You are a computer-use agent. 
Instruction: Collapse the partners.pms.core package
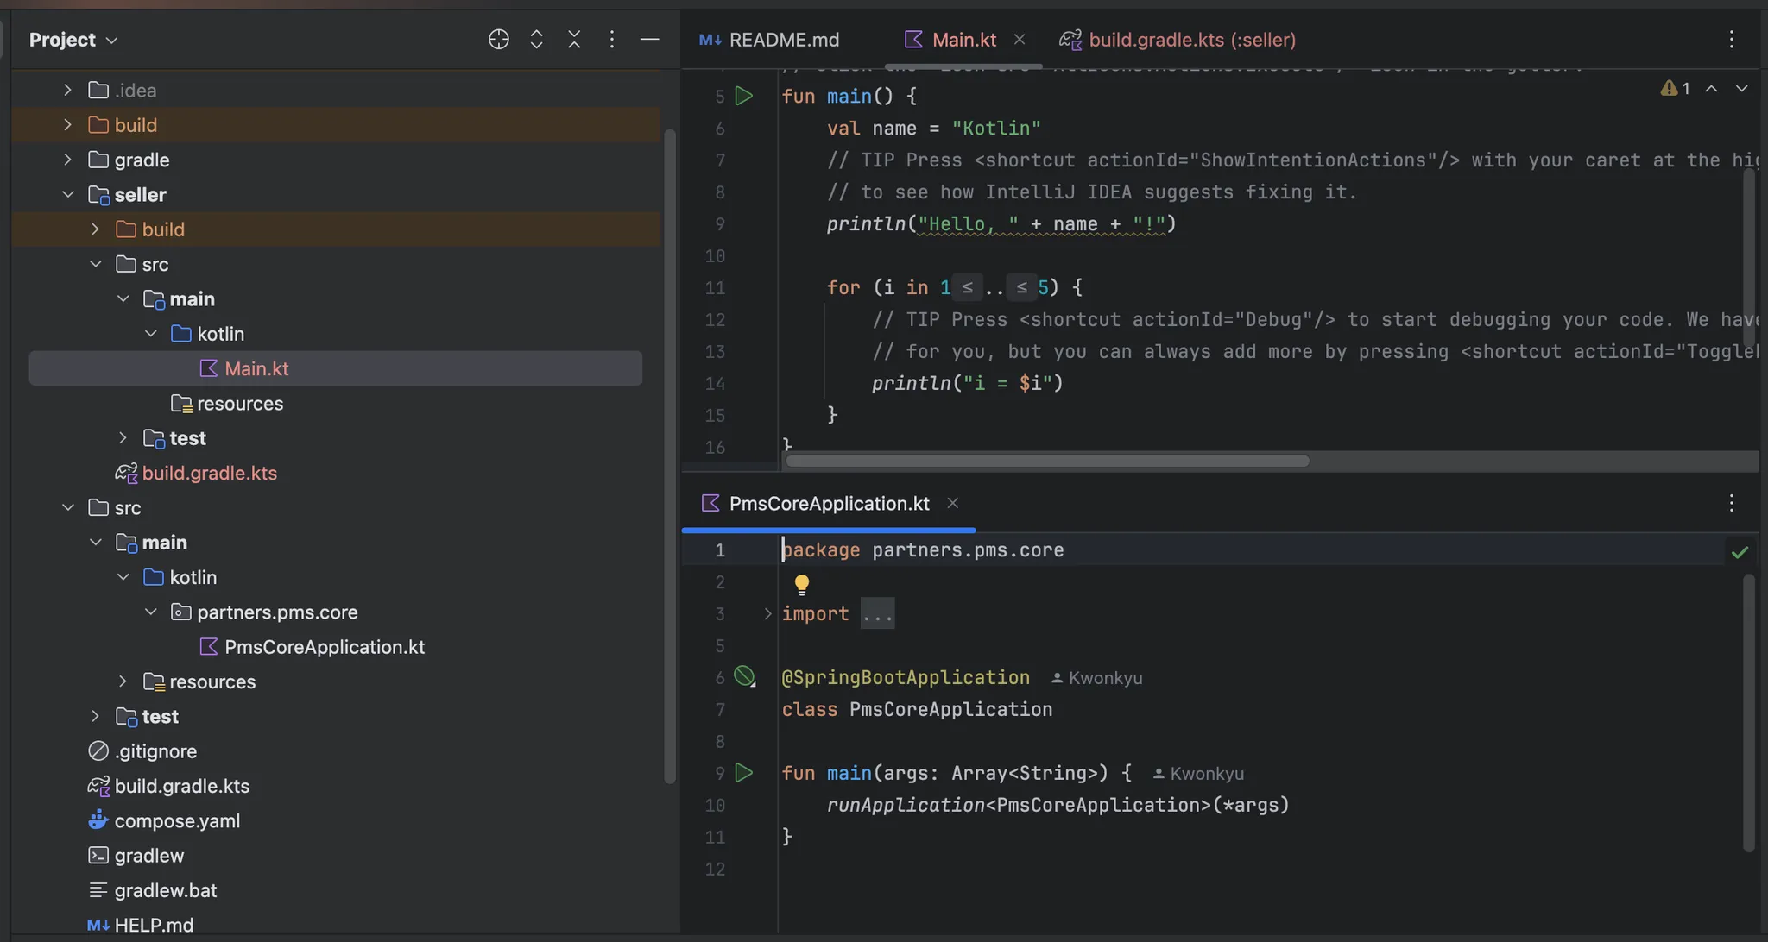tap(150, 612)
